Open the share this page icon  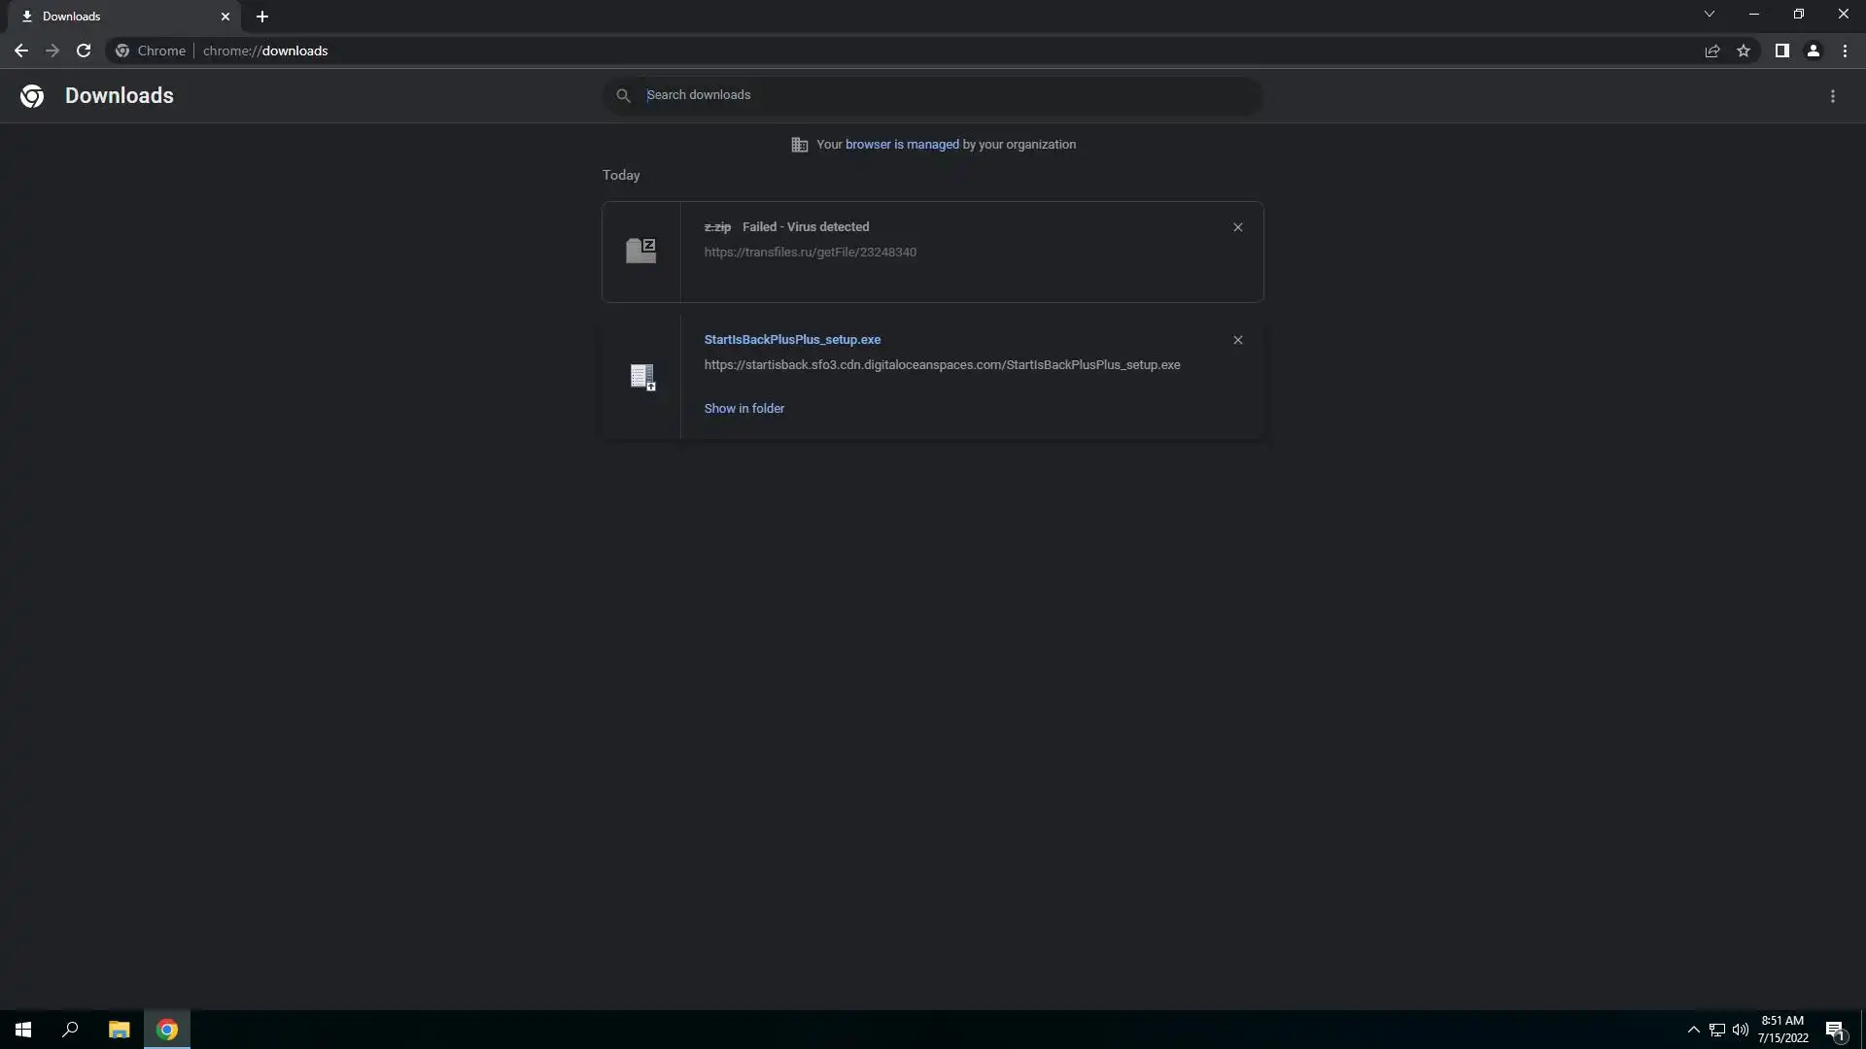click(x=1712, y=51)
